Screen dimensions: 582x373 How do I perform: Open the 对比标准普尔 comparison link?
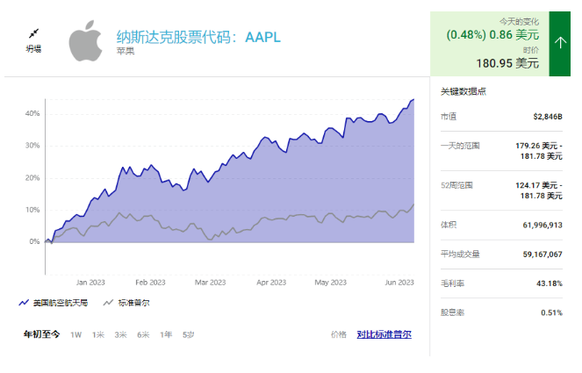[384, 334]
